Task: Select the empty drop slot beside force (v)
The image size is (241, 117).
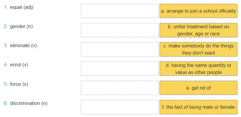Action: pyautogui.click(x=120, y=88)
